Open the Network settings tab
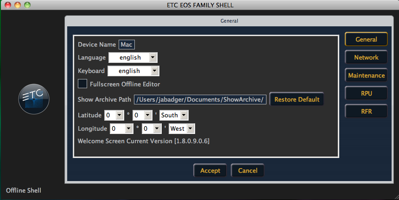 pyautogui.click(x=366, y=57)
